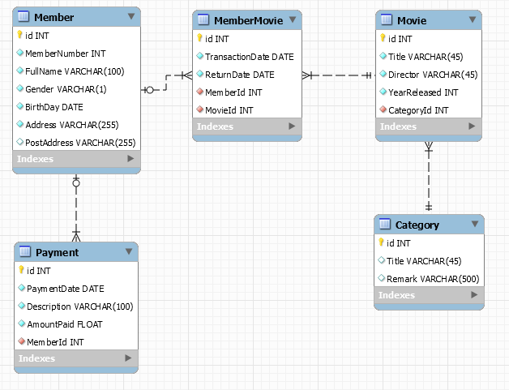Image resolution: width=509 pixels, height=390 pixels.
Task: Select the TransactionDate DATE column
Action: [249, 57]
